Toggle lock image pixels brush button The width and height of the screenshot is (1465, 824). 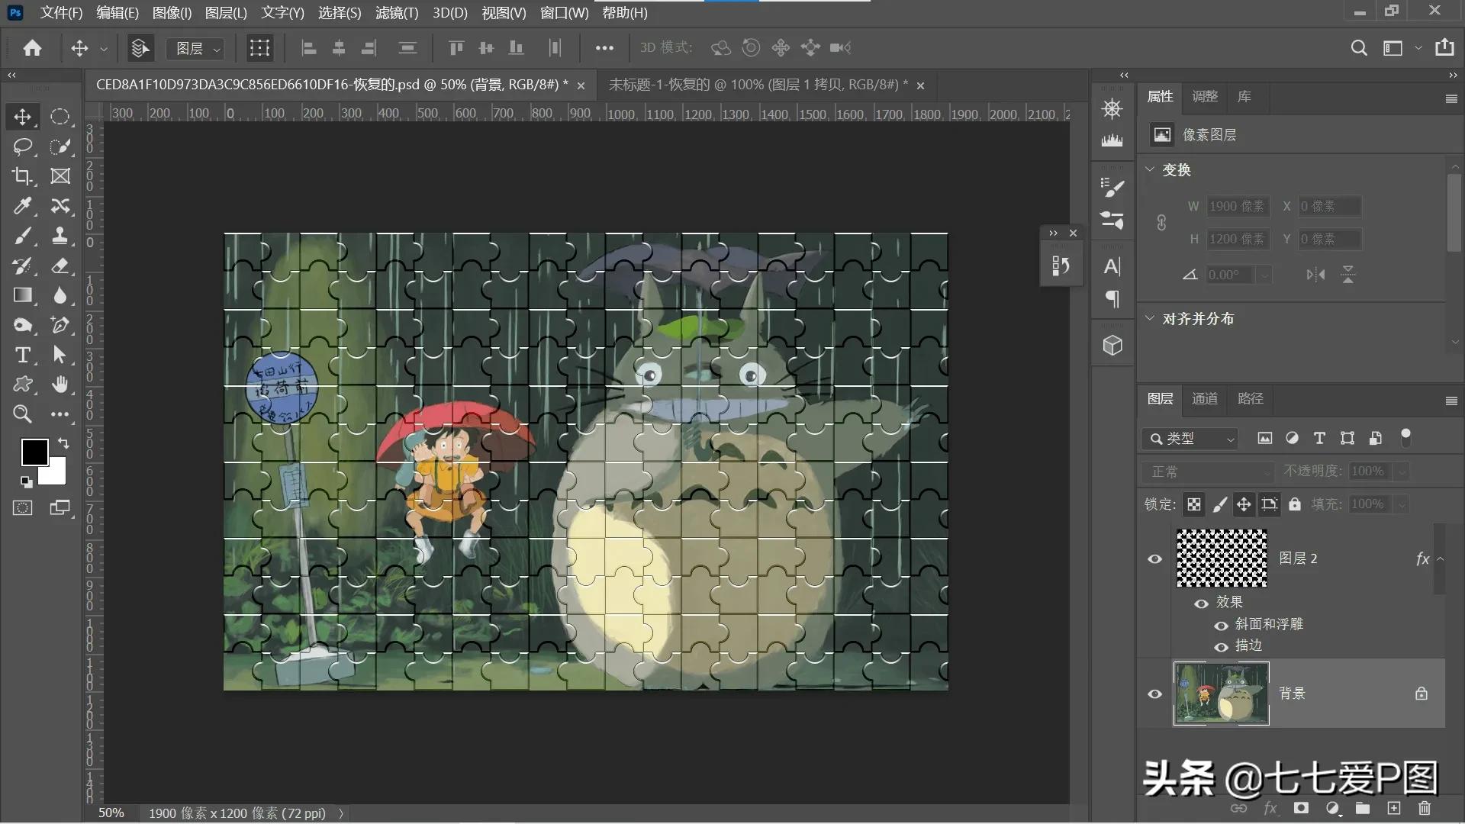tap(1219, 504)
